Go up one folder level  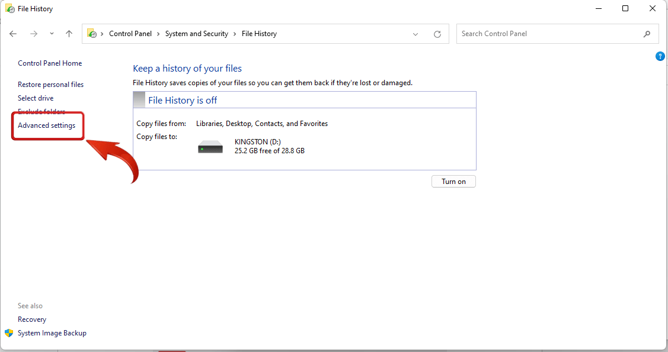tap(69, 34)
